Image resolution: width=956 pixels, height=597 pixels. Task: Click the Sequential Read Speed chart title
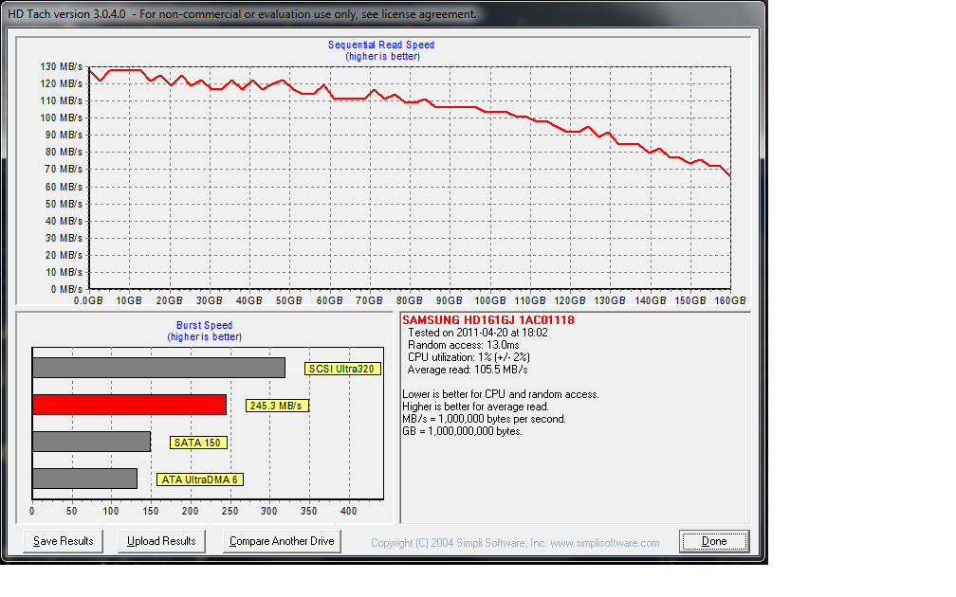coord(381,45)
